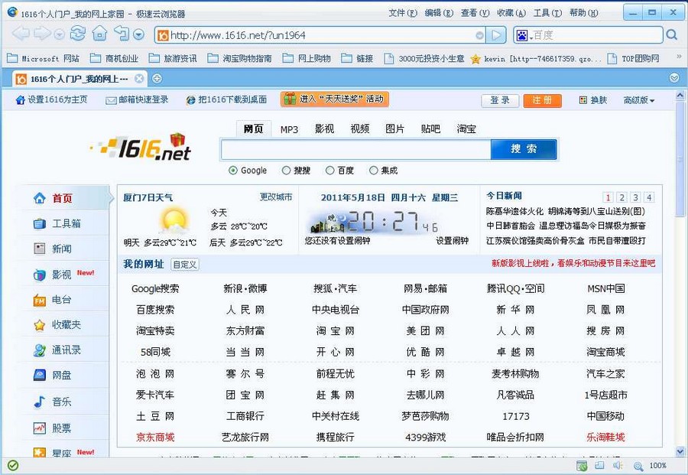Open the 文件(F) menu
This screenshot has height=475, width=688.
403,13
